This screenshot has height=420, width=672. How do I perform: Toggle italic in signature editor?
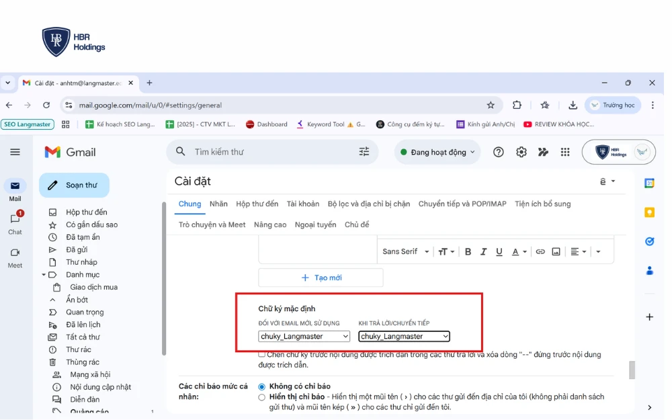pyautogui.click(x=483, y=251)
